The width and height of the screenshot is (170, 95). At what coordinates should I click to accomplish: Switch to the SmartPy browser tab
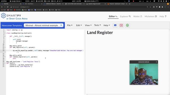coord(11,4)
